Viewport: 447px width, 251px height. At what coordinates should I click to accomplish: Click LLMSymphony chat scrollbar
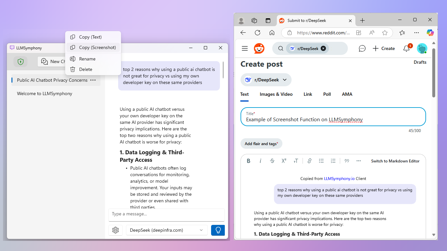(223, 70)
